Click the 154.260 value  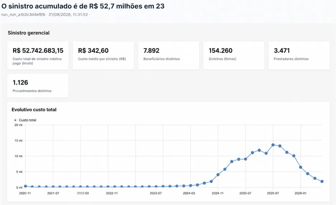pyautogui.click(x=220, y=51)
